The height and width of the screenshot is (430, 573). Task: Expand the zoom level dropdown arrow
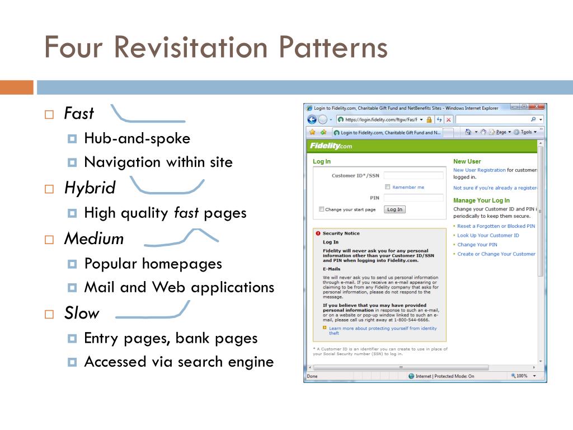click(534, 376)
